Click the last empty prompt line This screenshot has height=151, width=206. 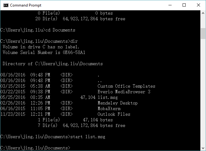point(35,148)
